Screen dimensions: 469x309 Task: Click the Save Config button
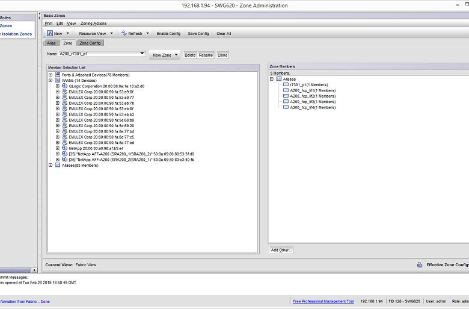(198, 34)
